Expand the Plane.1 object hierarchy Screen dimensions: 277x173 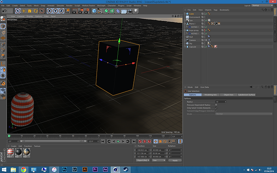click(185, 24)
